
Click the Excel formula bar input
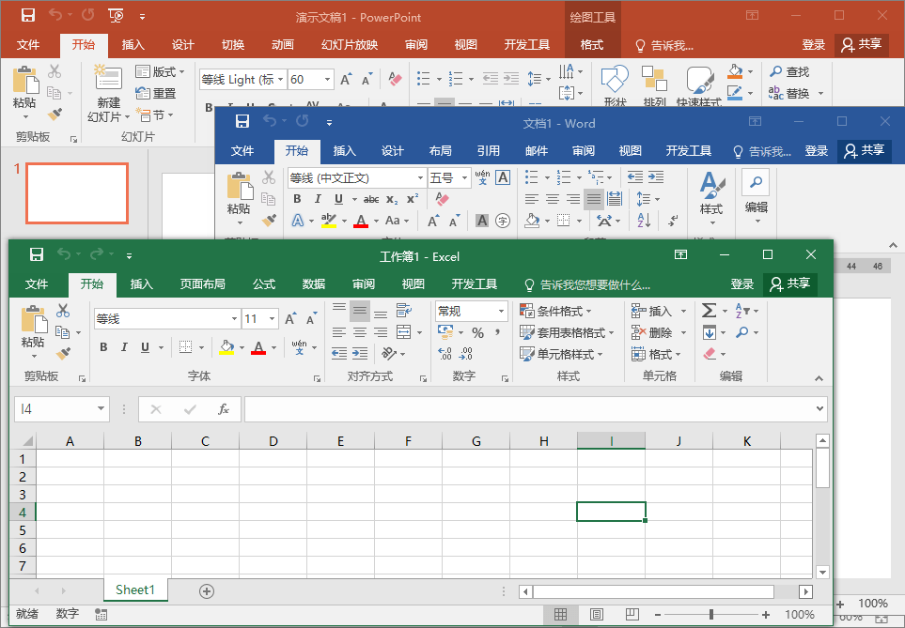point(528,409)
